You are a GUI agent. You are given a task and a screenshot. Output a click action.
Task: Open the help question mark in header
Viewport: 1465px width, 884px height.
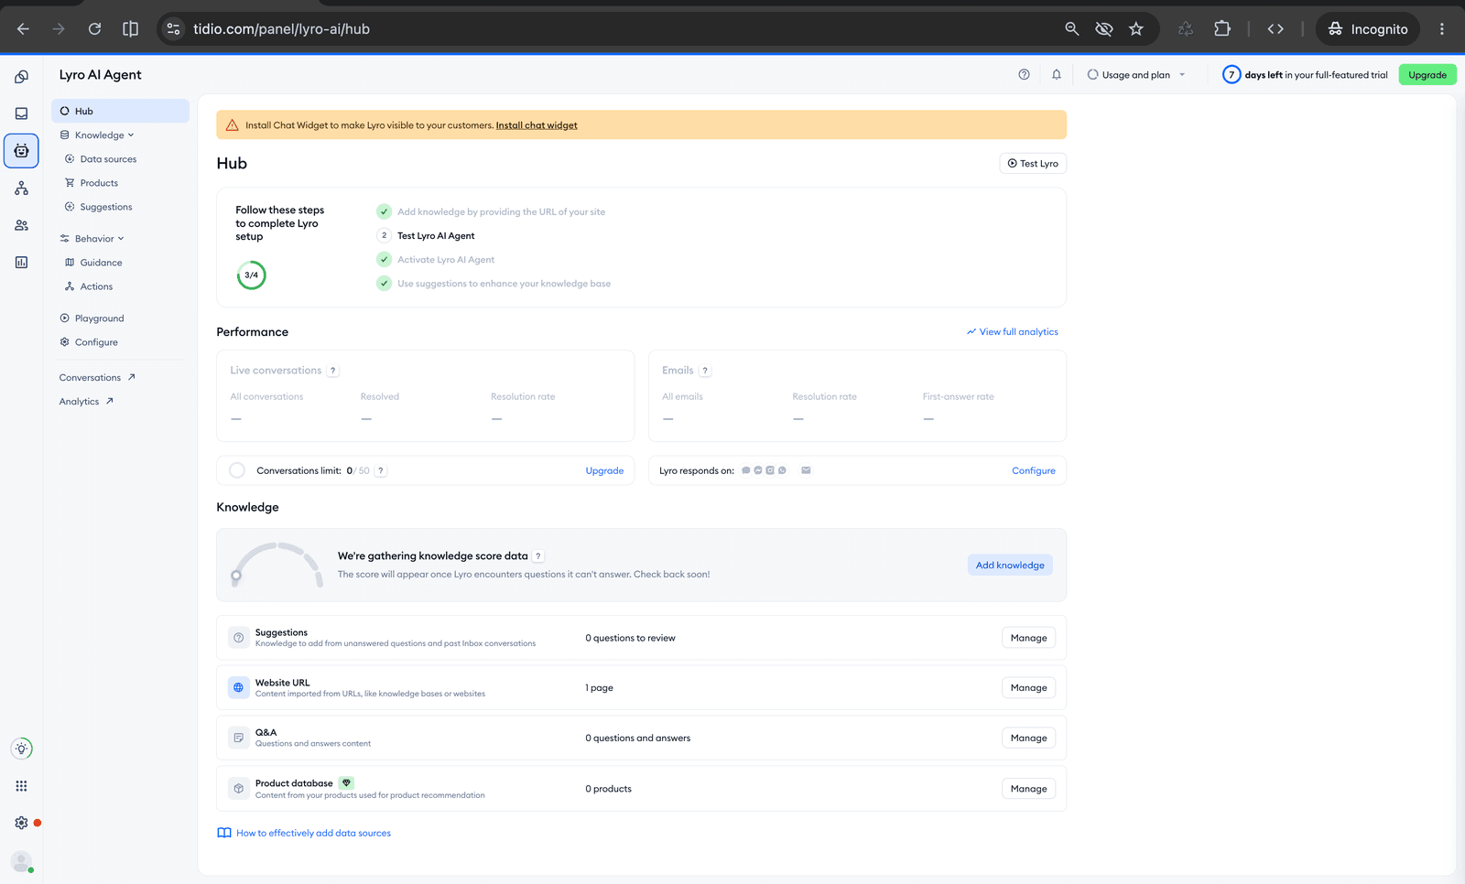pos(1024,75)
